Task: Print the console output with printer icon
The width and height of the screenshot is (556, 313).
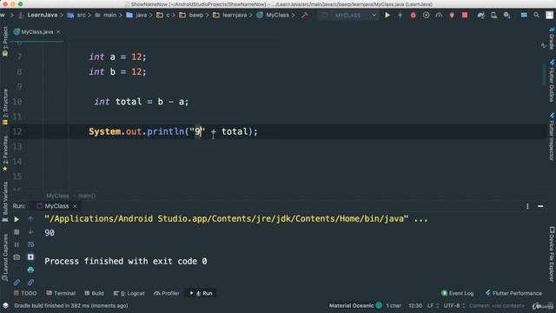Action: (x=30, y=270)
